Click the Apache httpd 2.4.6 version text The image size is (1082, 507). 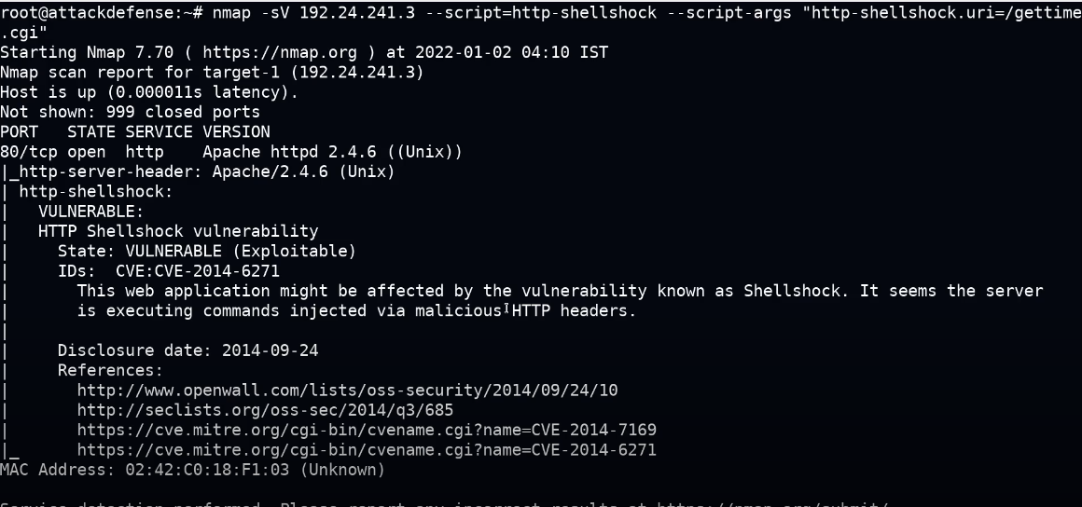coord(332,152)
